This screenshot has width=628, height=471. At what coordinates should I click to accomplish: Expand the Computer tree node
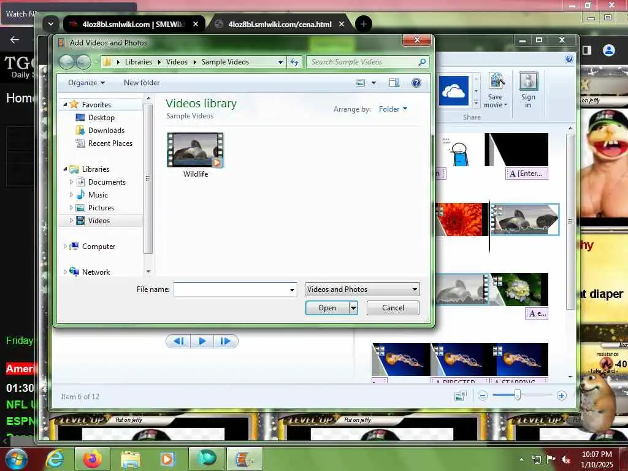tap(65, 247)
